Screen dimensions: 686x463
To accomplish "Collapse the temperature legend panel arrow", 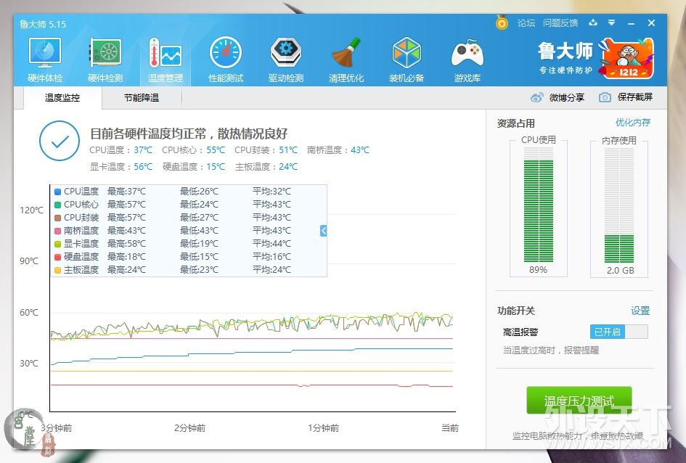I will [x=323, y=230].
